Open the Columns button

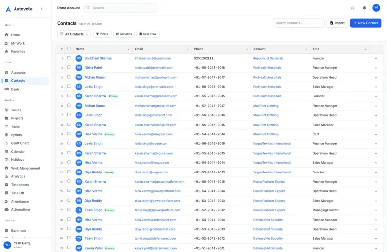click(x=124, y=34)
